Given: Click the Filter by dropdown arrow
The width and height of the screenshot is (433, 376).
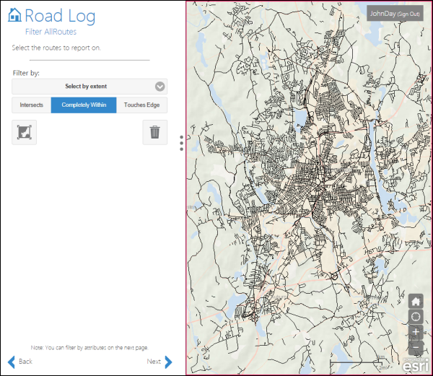Looking at the screenshot, I should pyautogui.click(x=160, y=87).
